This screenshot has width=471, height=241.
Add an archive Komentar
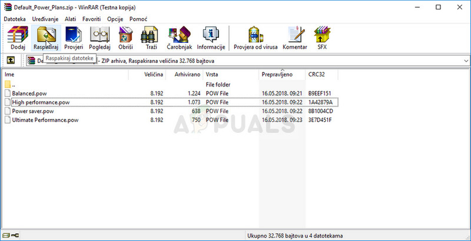tap(295, 38)
